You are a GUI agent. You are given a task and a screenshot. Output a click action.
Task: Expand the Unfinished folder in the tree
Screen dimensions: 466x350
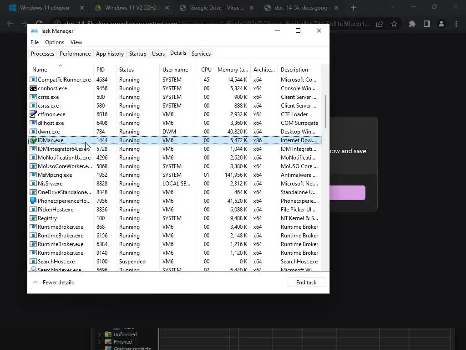point(100,335)
